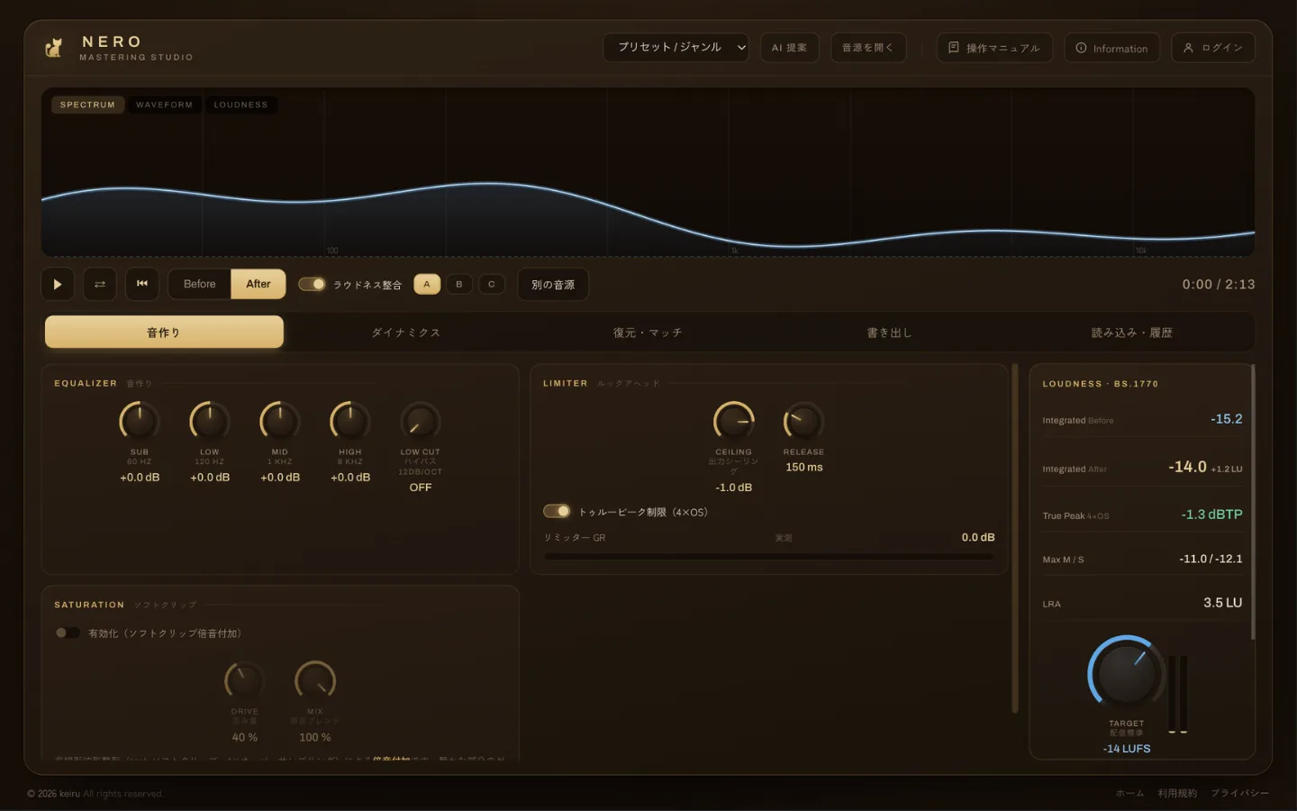1297x811 pixels.
Task: Open the ダイナミクス tab
Action: pos(406,332)
